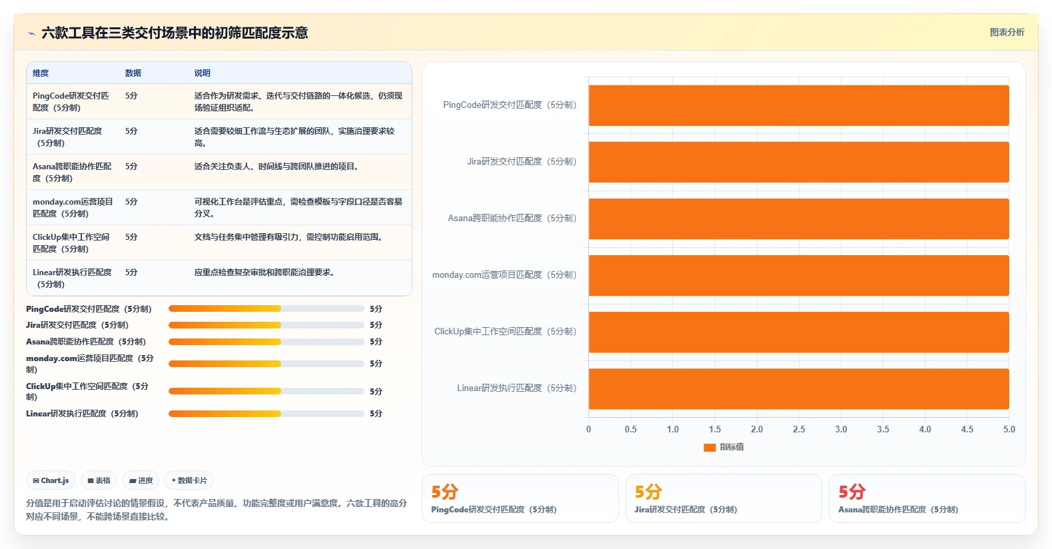The height and width of the screenshot is (549, 1052).
Task: Click the footnote starting 分值是用于启动评估
Action: coord(217,510)
